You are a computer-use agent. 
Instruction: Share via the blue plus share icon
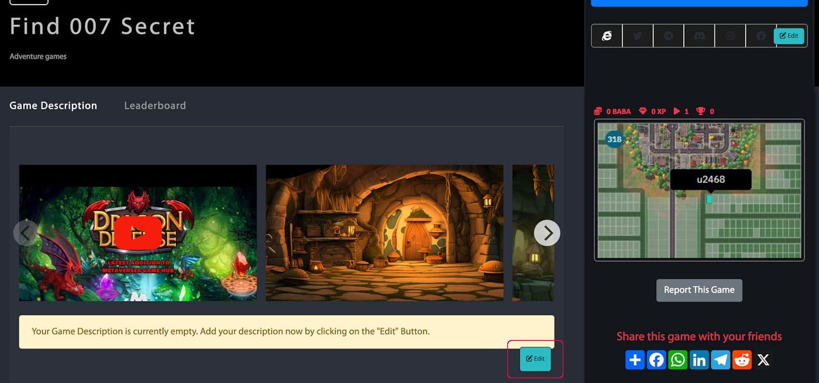pyautogui.click(x=635, y=360)
